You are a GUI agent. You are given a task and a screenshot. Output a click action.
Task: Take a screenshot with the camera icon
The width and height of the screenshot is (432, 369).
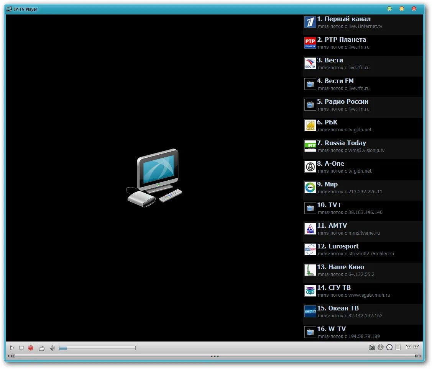(x=372, y=347)
